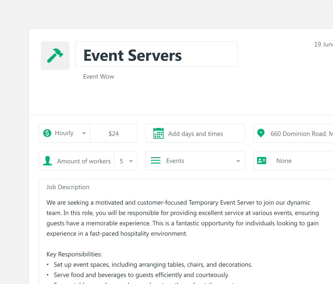Click the green calendar icon
This screenshot has width=333, height=284.
(x=158, y=133)
